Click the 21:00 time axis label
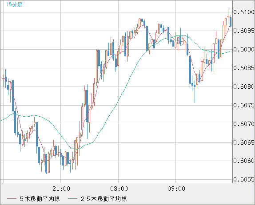 tap(61, 189)
